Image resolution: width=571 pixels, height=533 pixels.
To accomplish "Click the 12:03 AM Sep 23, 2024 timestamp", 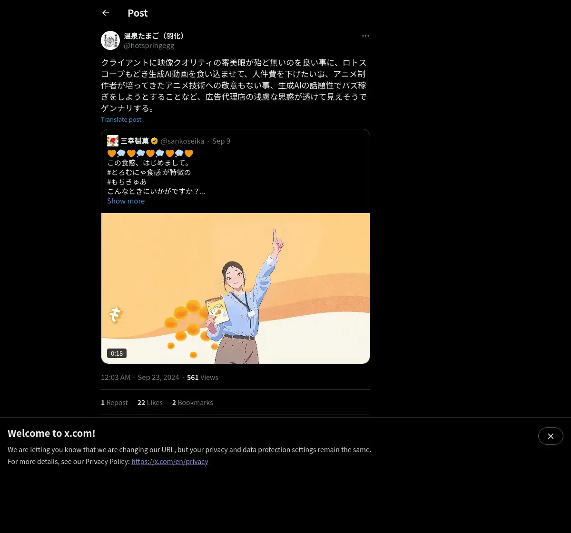I will pyautogui.click(x=140, y=378).
